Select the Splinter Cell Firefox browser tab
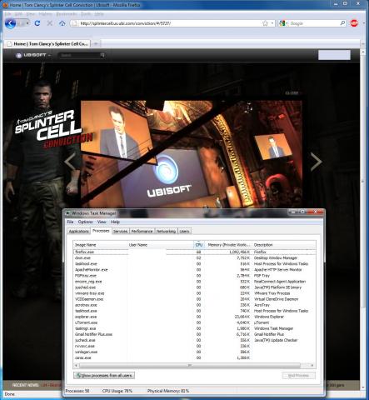Screen dimensions: 369x400 [x=48, y=44]
